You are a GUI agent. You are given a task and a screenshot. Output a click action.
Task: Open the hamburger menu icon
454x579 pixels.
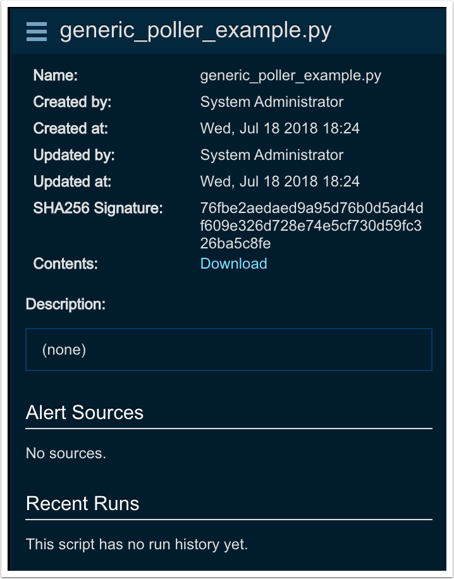click(x=37, y=32)
